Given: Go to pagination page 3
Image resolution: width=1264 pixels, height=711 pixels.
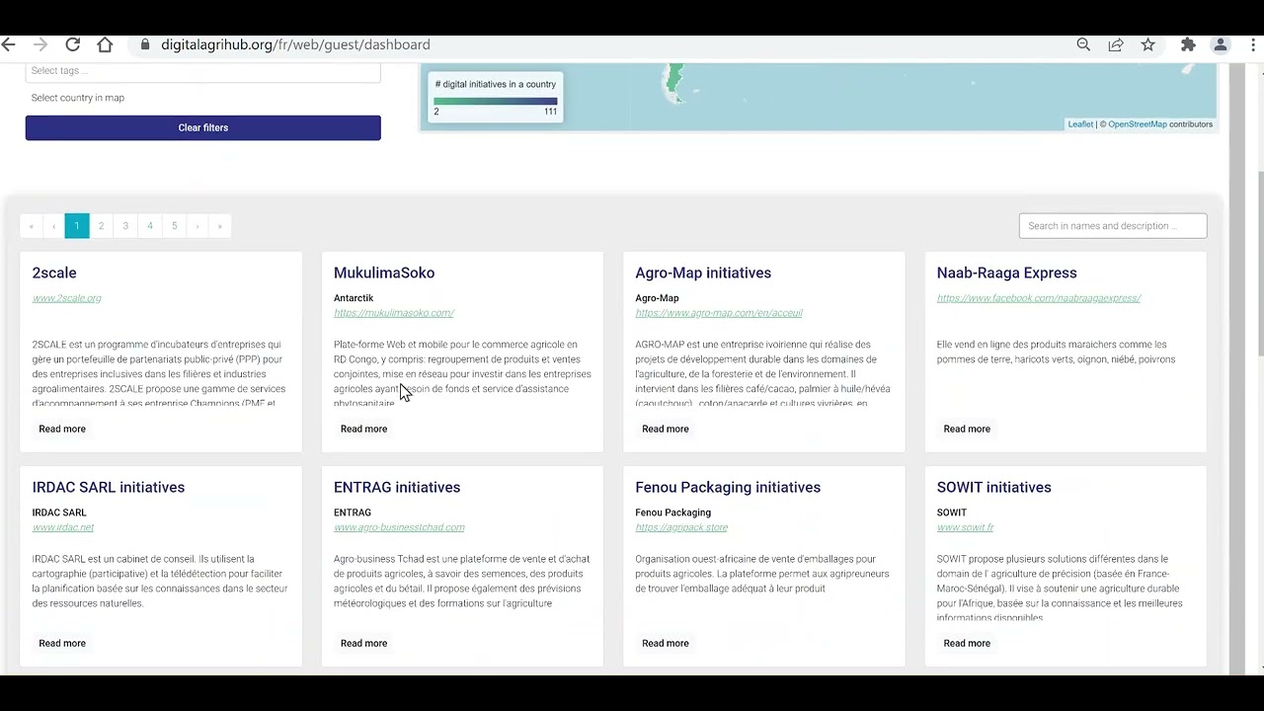Looking at the screenshot, I should [x=125, y=226].
